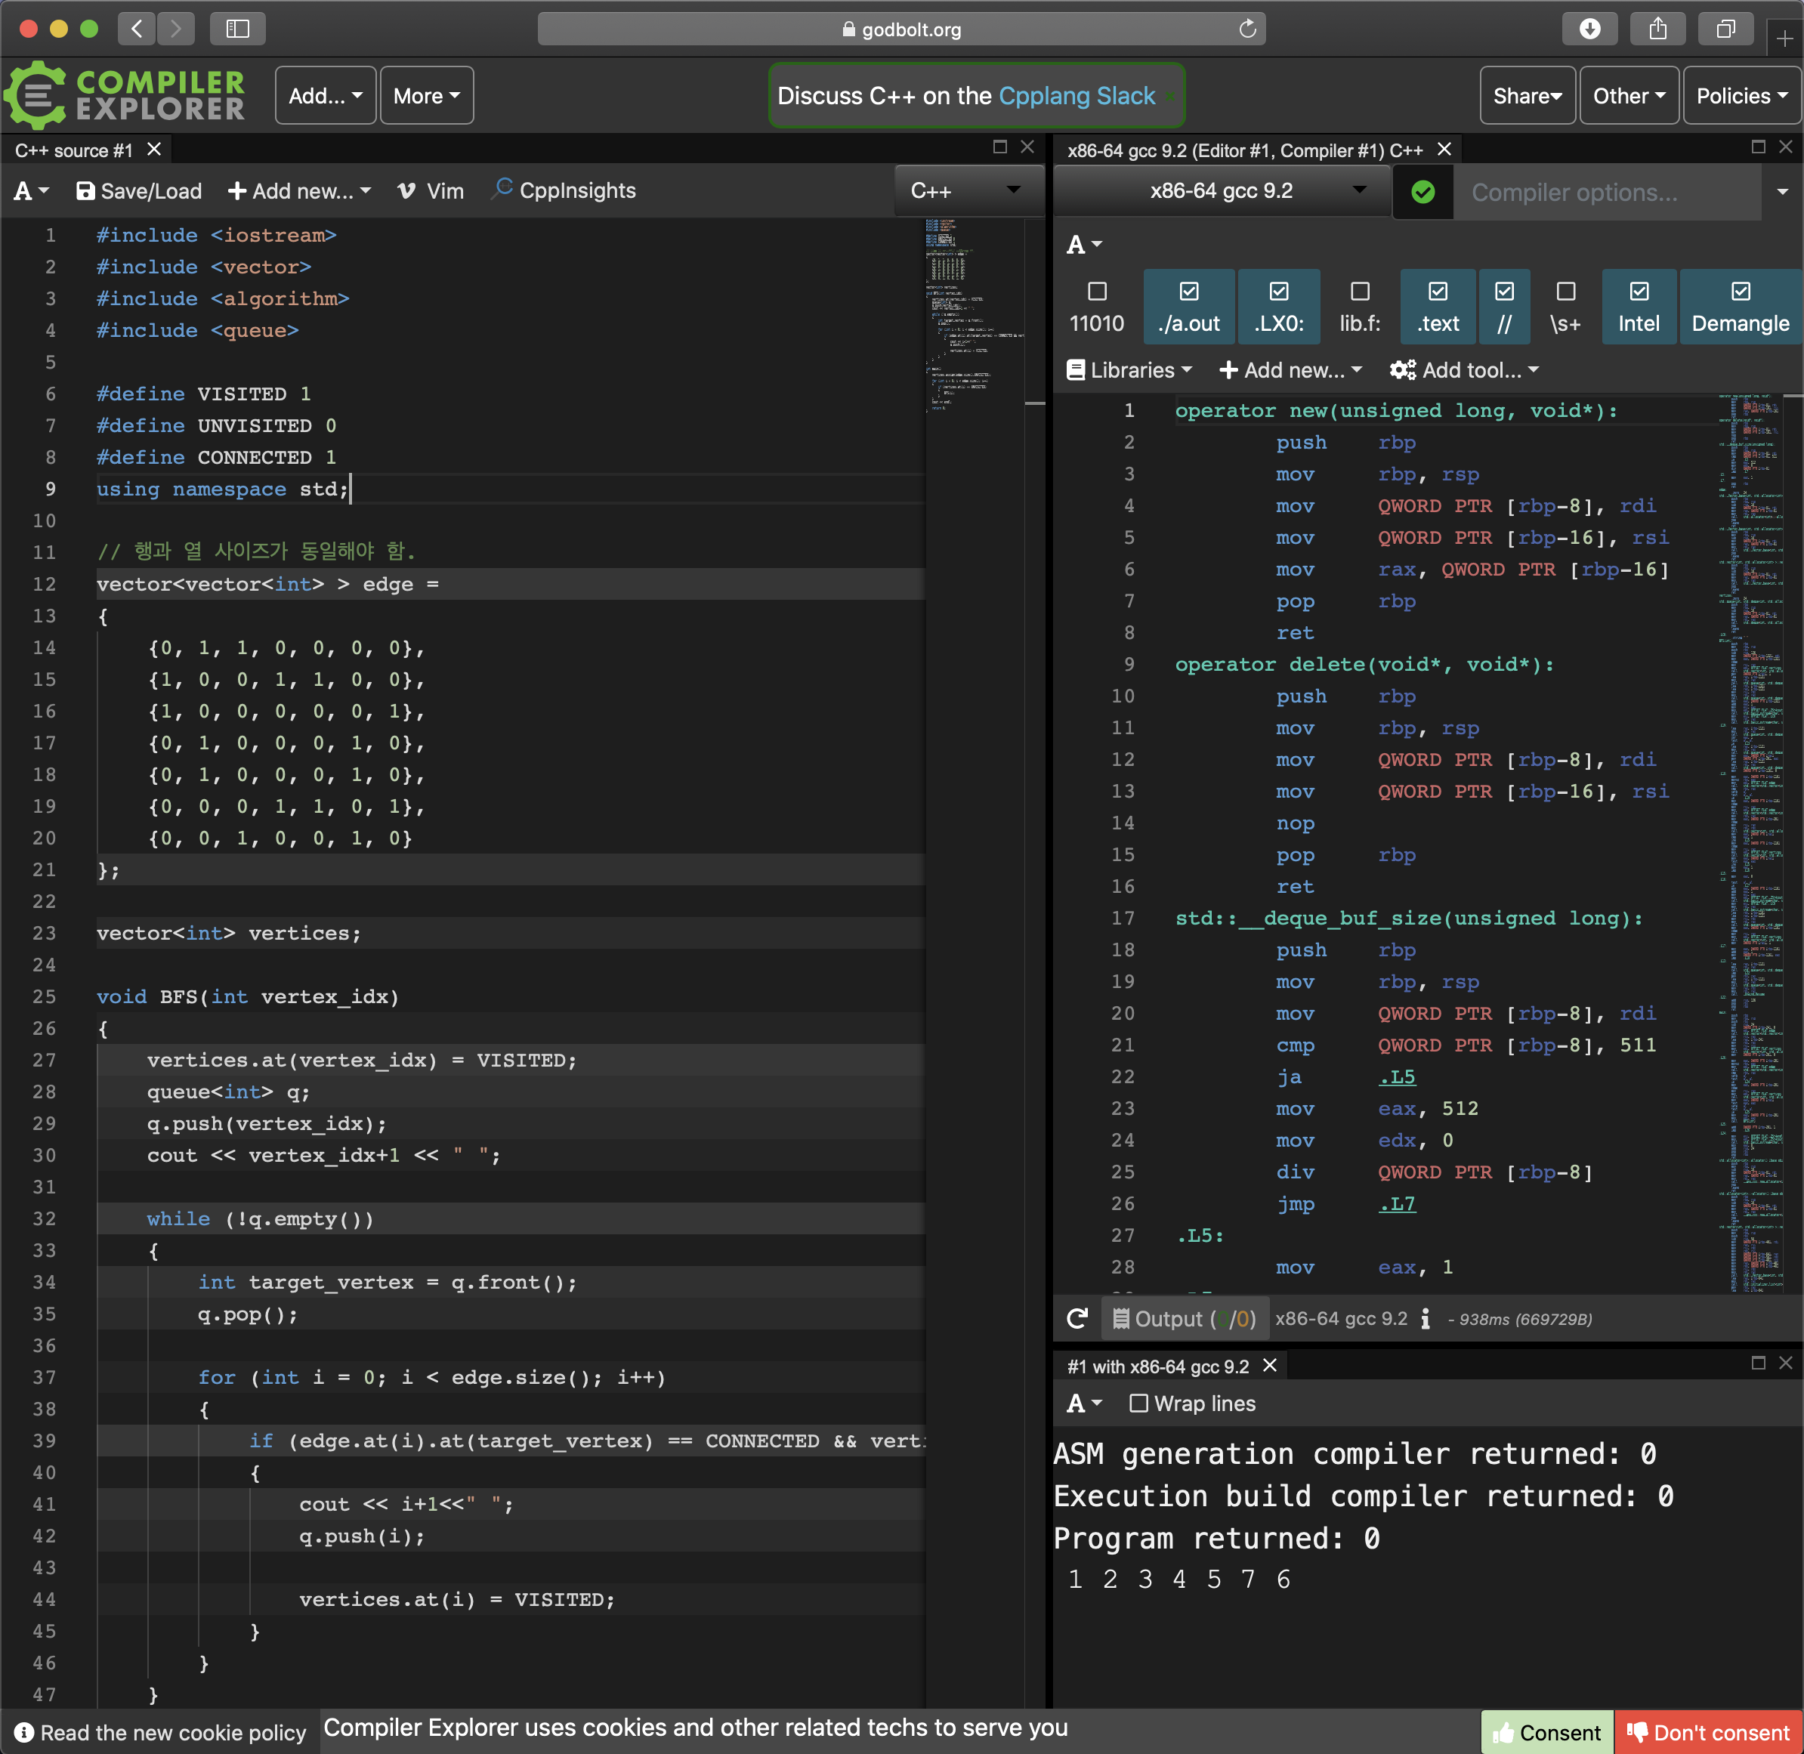1804x1754 pixels.
Task: Open the x86-64 gcc 9.2 compiler dropdown
Action: click(1221, 190)
